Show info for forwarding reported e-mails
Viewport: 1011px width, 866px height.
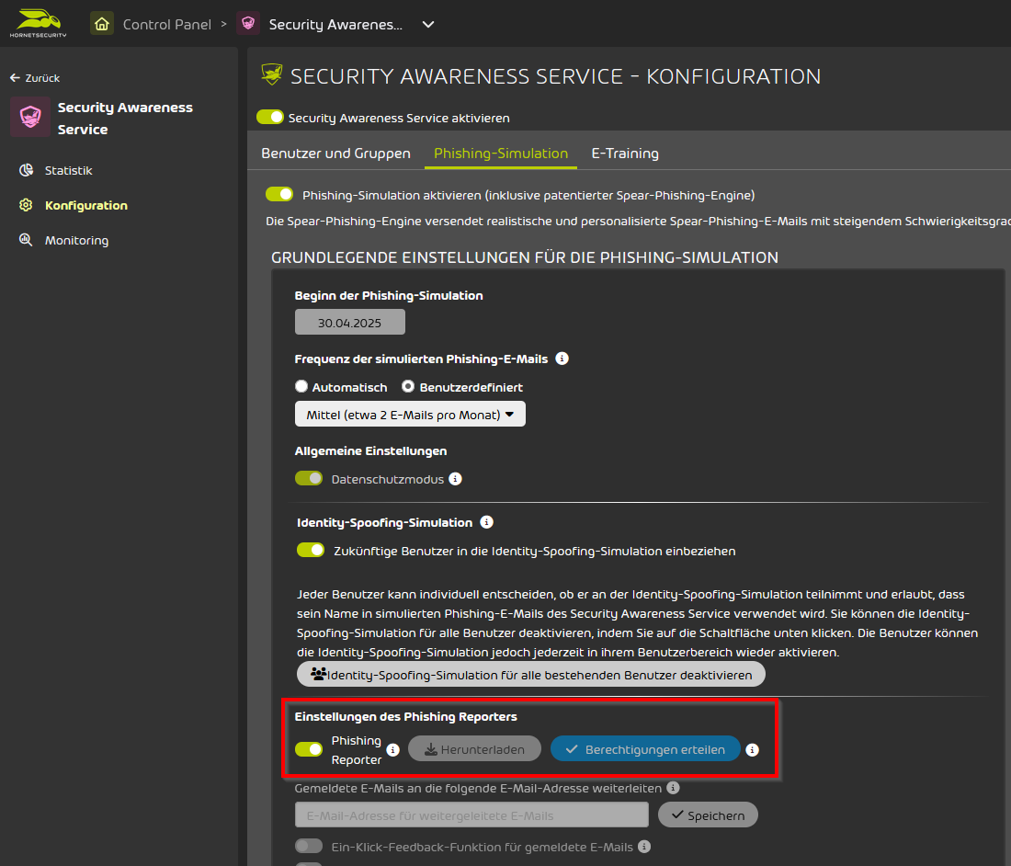[673, 788]
